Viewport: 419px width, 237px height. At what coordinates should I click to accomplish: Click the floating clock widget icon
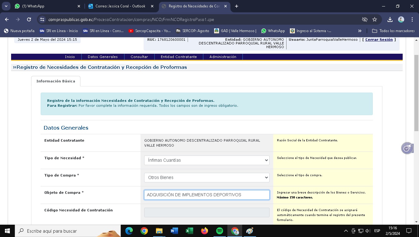coord(407,148)
